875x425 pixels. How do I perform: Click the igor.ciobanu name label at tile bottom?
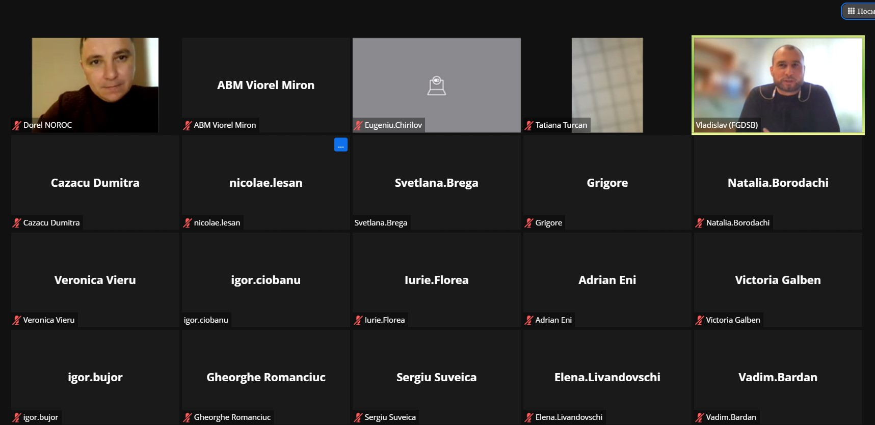tap(206, 320)
